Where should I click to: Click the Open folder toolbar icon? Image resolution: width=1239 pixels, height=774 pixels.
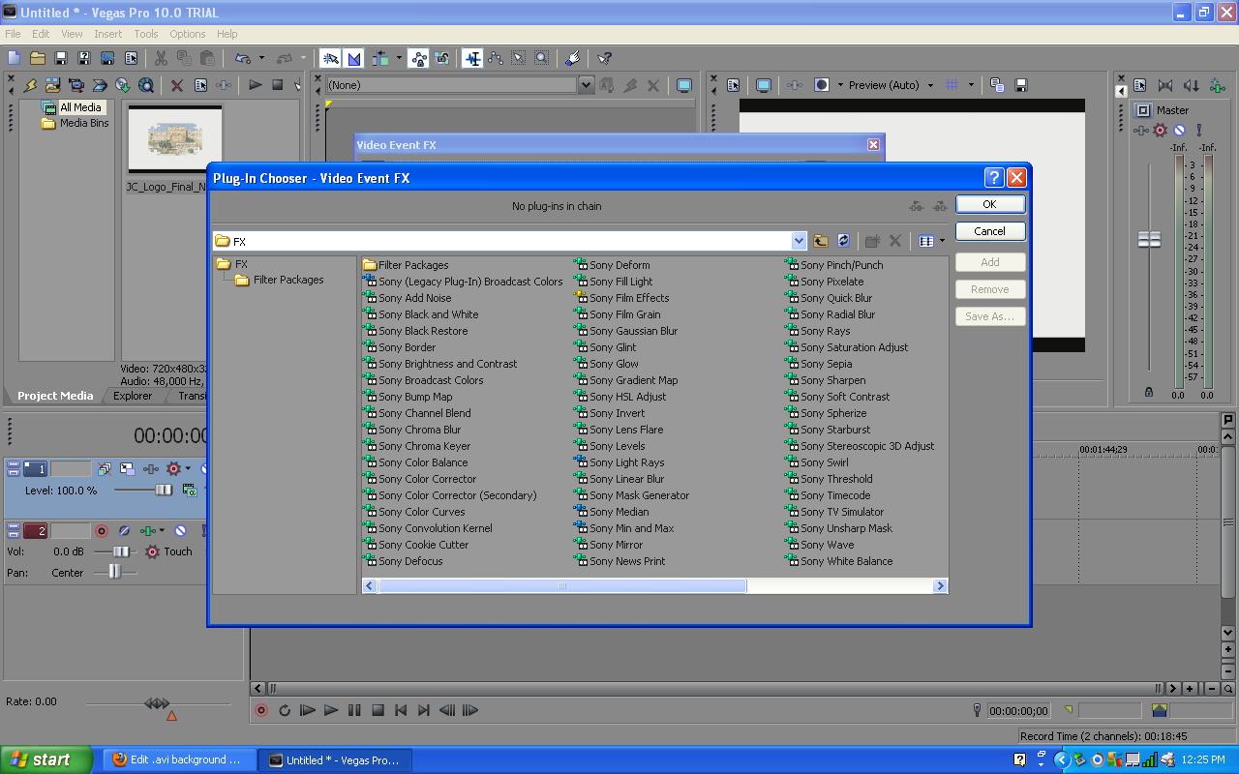tap(37, 58)
